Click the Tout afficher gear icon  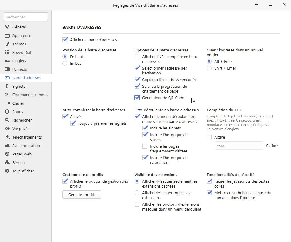(7, 171)
